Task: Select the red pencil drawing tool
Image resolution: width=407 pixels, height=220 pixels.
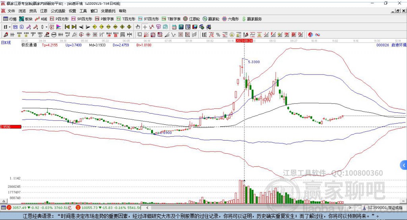Action: [6, 35]
